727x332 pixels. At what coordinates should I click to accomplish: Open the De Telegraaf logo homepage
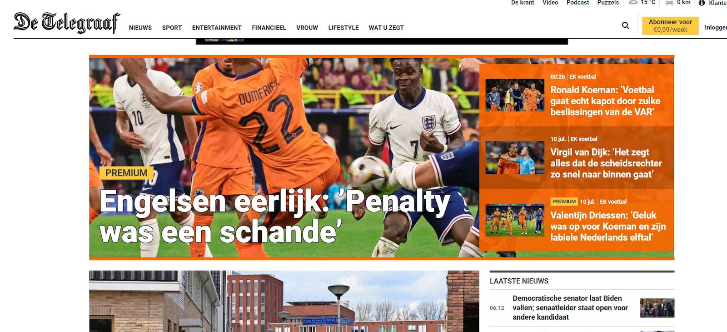click(x=67, y=23)
